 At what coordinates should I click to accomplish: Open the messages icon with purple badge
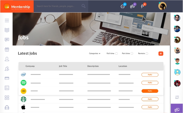(x=132, y=7)
